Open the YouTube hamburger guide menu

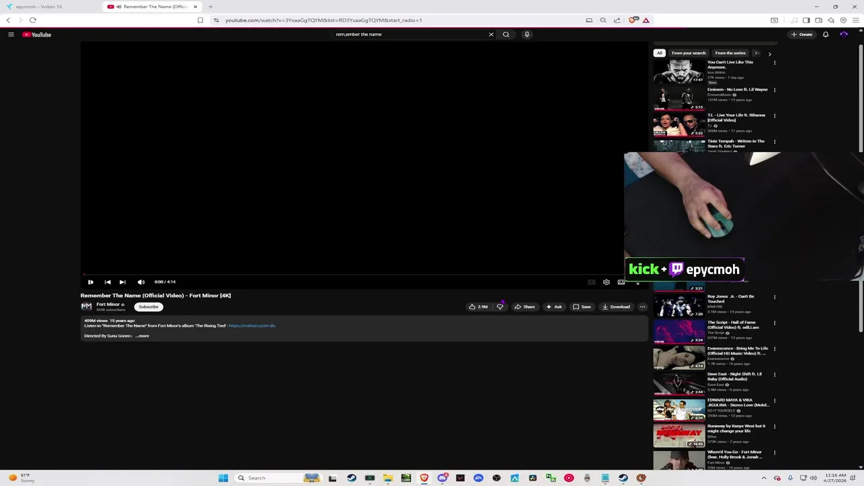(11, 34)
